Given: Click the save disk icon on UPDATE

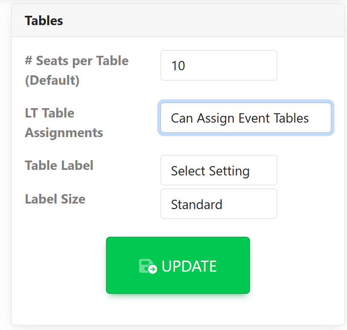Looking at the screenshot, I should [x=147, y=266].
